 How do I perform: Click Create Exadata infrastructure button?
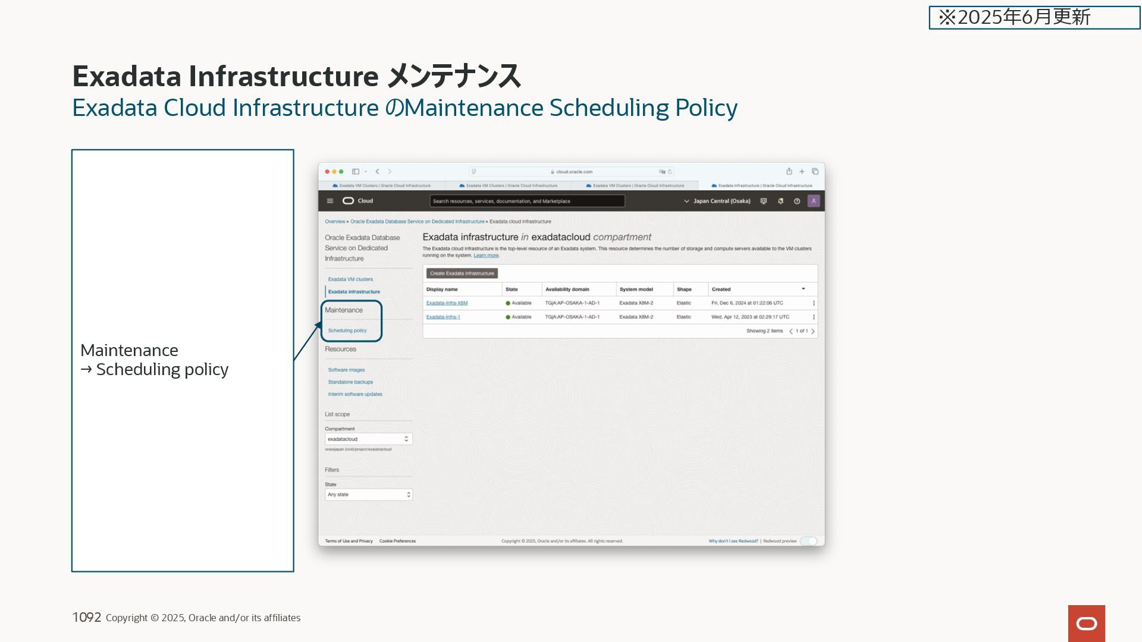462,273
